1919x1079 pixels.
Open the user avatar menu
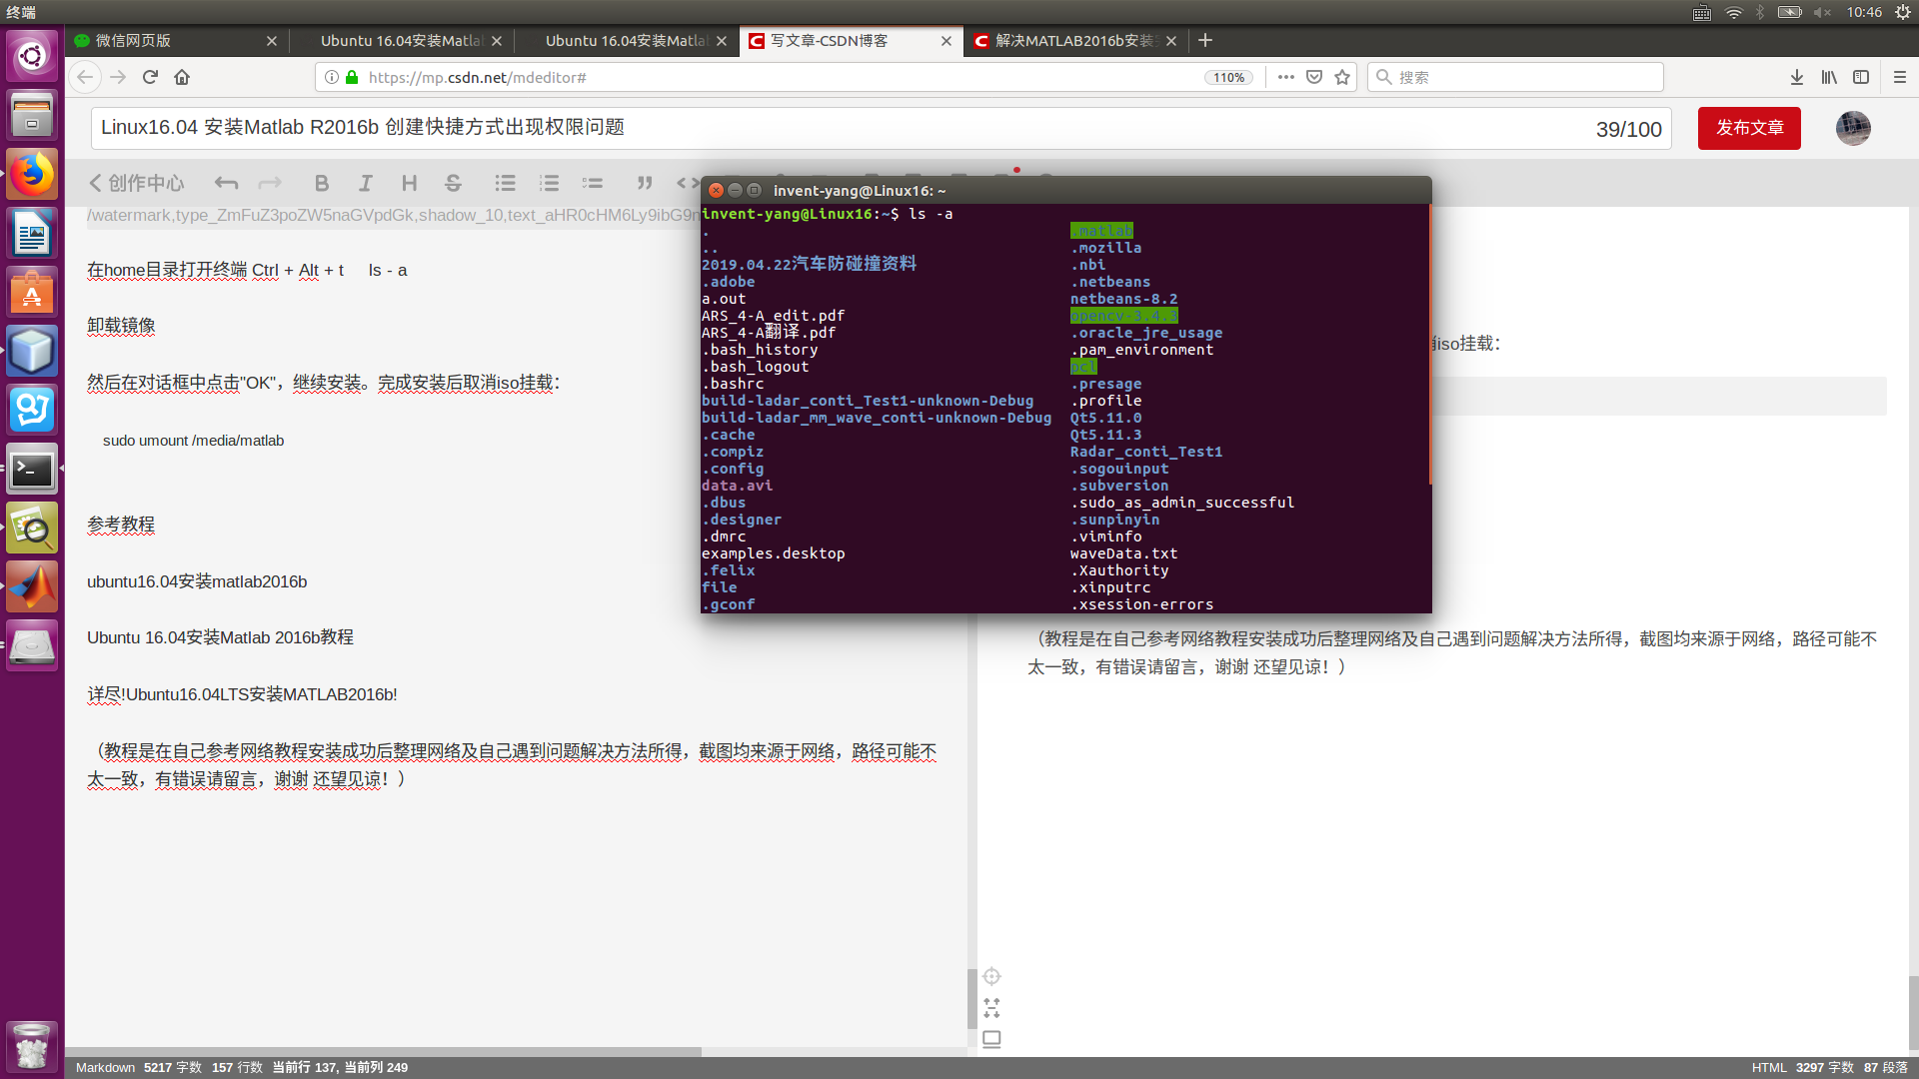tap(1853, 128)
